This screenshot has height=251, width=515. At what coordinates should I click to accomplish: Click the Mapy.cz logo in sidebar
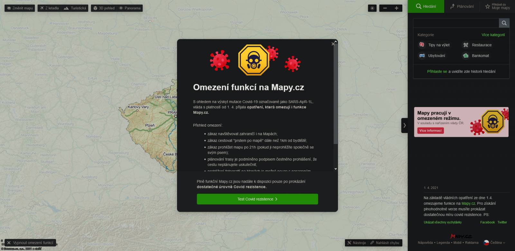pos(461,236)
